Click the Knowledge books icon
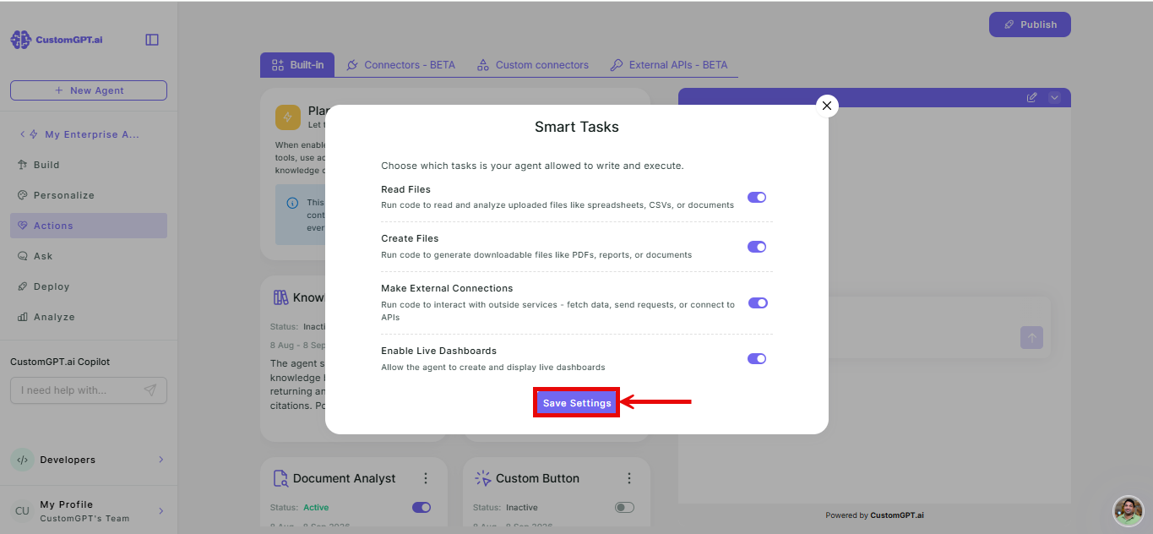Viewport: 1153px width, 534px height. (x=281, y=297)
